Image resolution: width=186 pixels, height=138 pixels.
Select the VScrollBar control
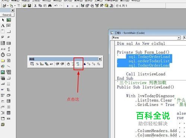pyautogui.click(x=9, y=49)
